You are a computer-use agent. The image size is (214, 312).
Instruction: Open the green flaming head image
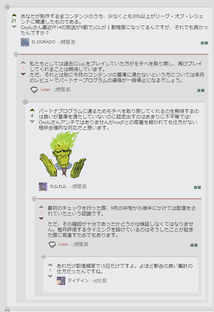click(63, 155)
